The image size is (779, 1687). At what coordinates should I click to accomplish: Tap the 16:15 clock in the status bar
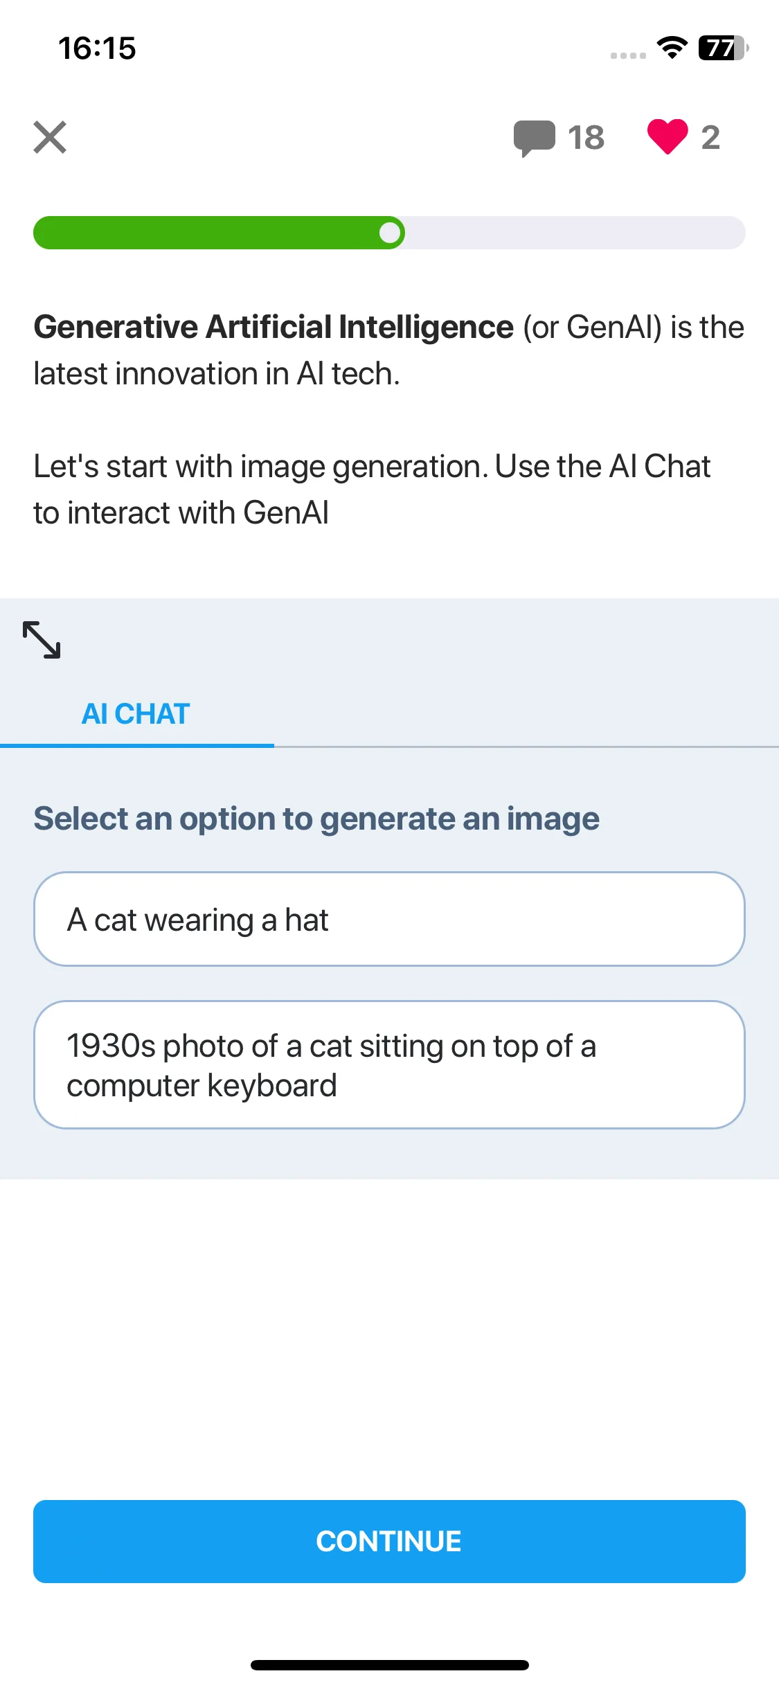97,48
